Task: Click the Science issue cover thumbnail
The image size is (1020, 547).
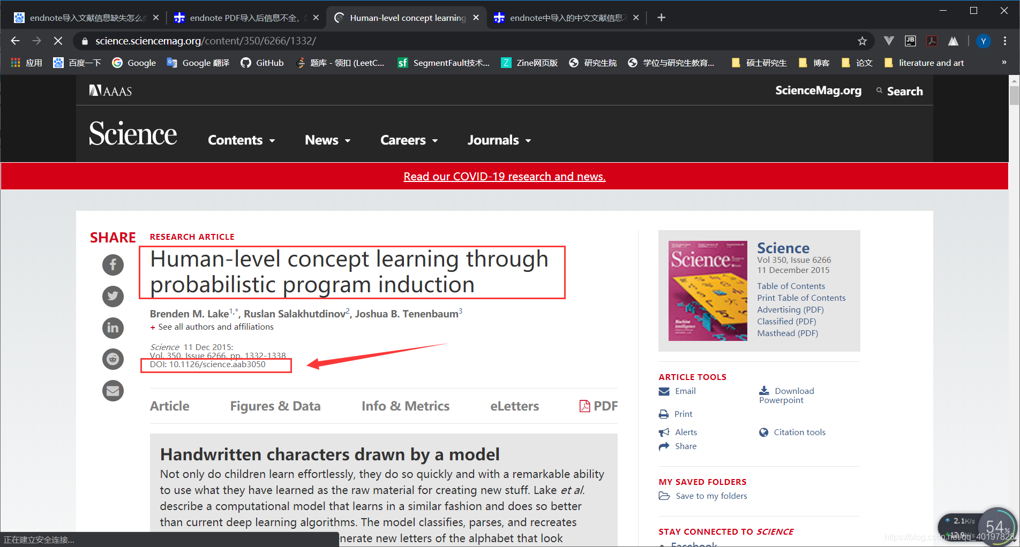Action: [708, 291]
